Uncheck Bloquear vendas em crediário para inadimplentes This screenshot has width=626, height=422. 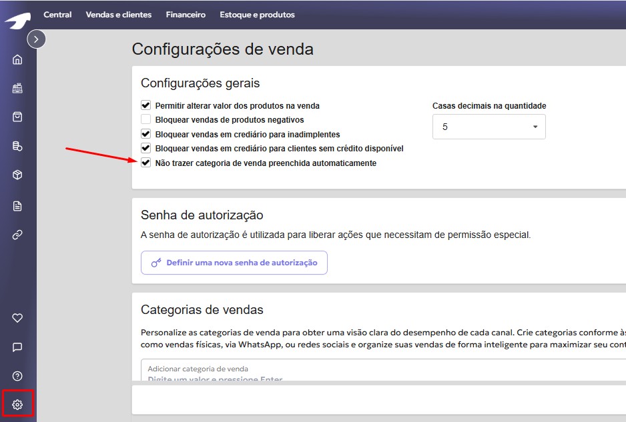pos(145,134)
